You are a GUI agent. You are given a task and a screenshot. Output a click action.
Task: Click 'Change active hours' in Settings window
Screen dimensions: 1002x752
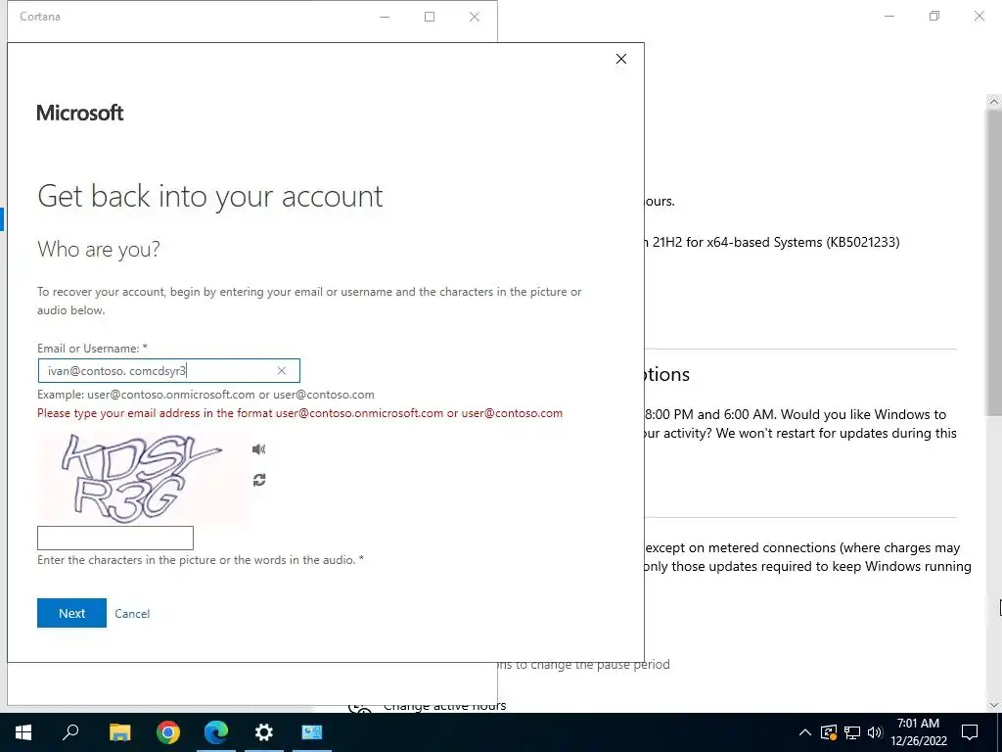(x=445, y=706)
